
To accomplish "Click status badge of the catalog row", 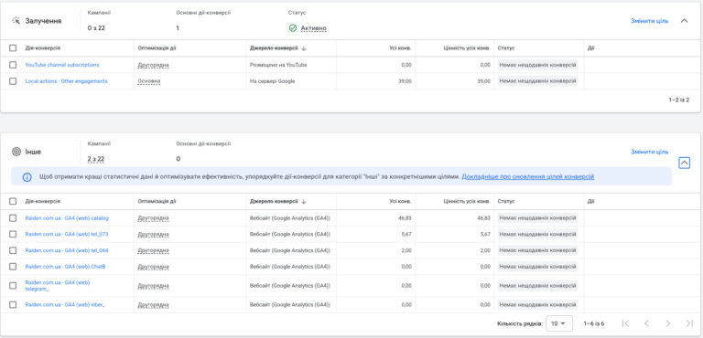I will [537, 218].
